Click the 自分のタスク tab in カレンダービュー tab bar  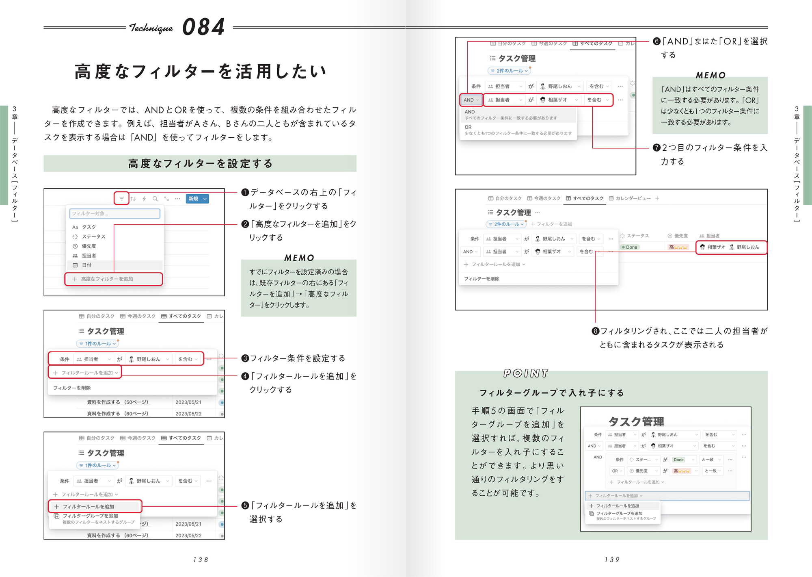[505, 198]
